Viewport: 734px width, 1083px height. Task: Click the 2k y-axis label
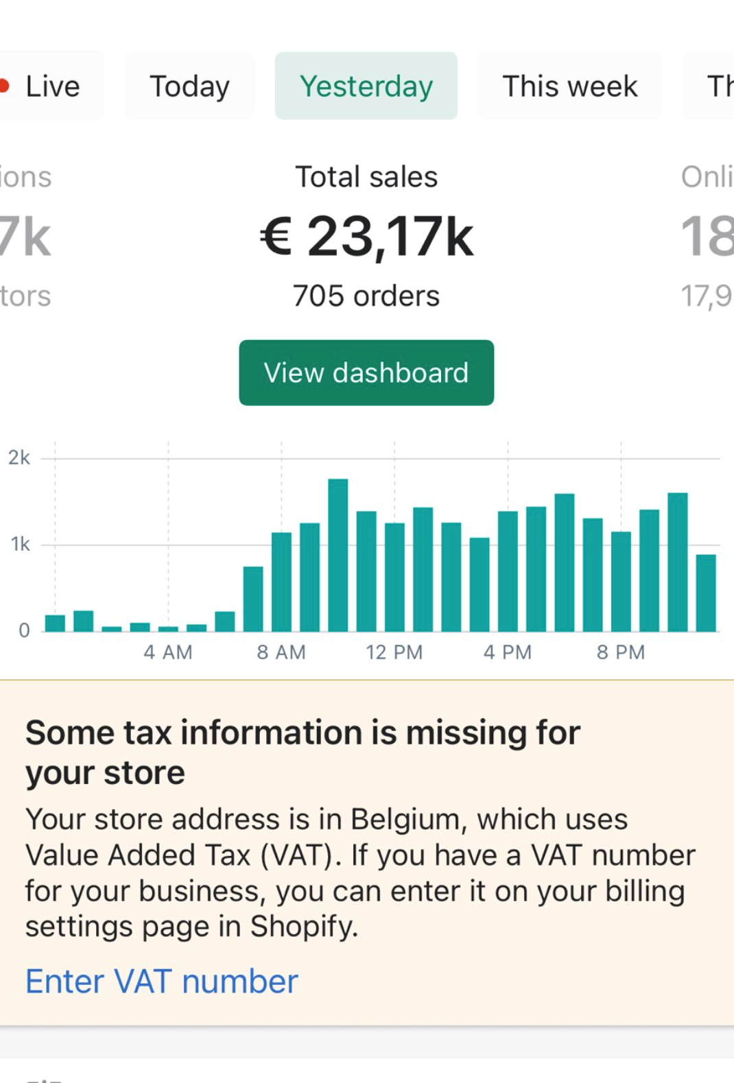coord(19,457)
